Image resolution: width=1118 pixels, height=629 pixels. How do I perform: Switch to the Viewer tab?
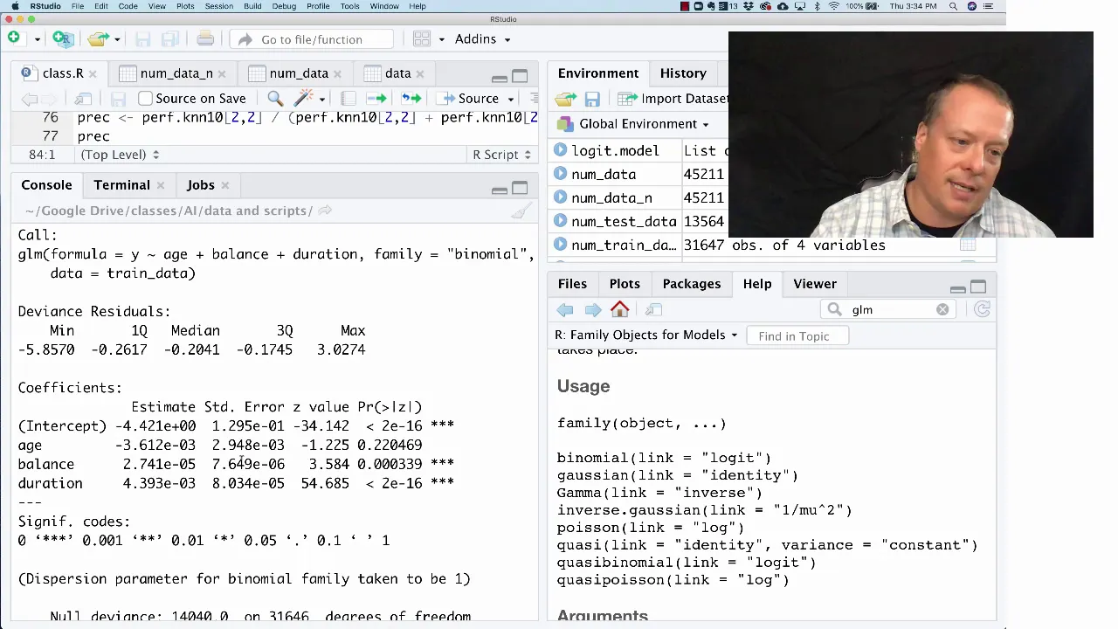pos(814,284)
